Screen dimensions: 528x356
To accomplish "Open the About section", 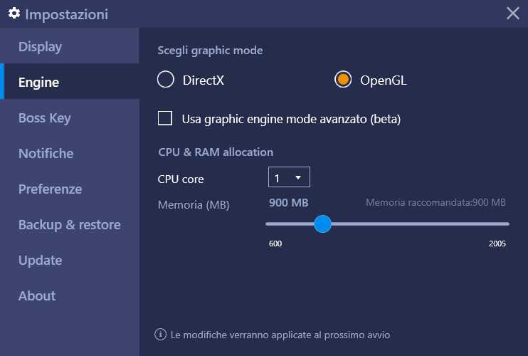I will pyautogui.click(x=69, y=296).
